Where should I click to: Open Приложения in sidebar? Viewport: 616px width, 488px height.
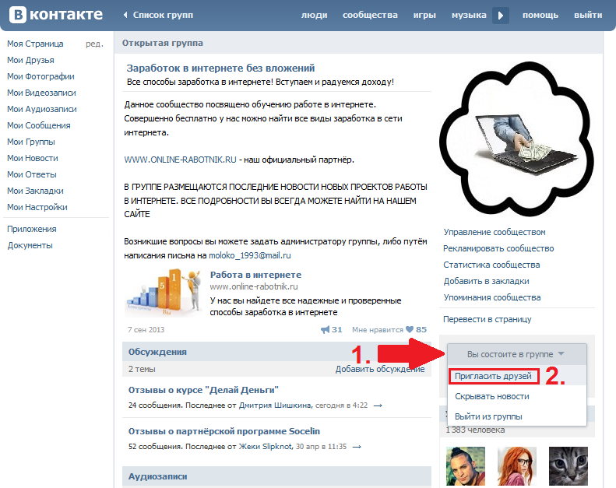point(32,229)
